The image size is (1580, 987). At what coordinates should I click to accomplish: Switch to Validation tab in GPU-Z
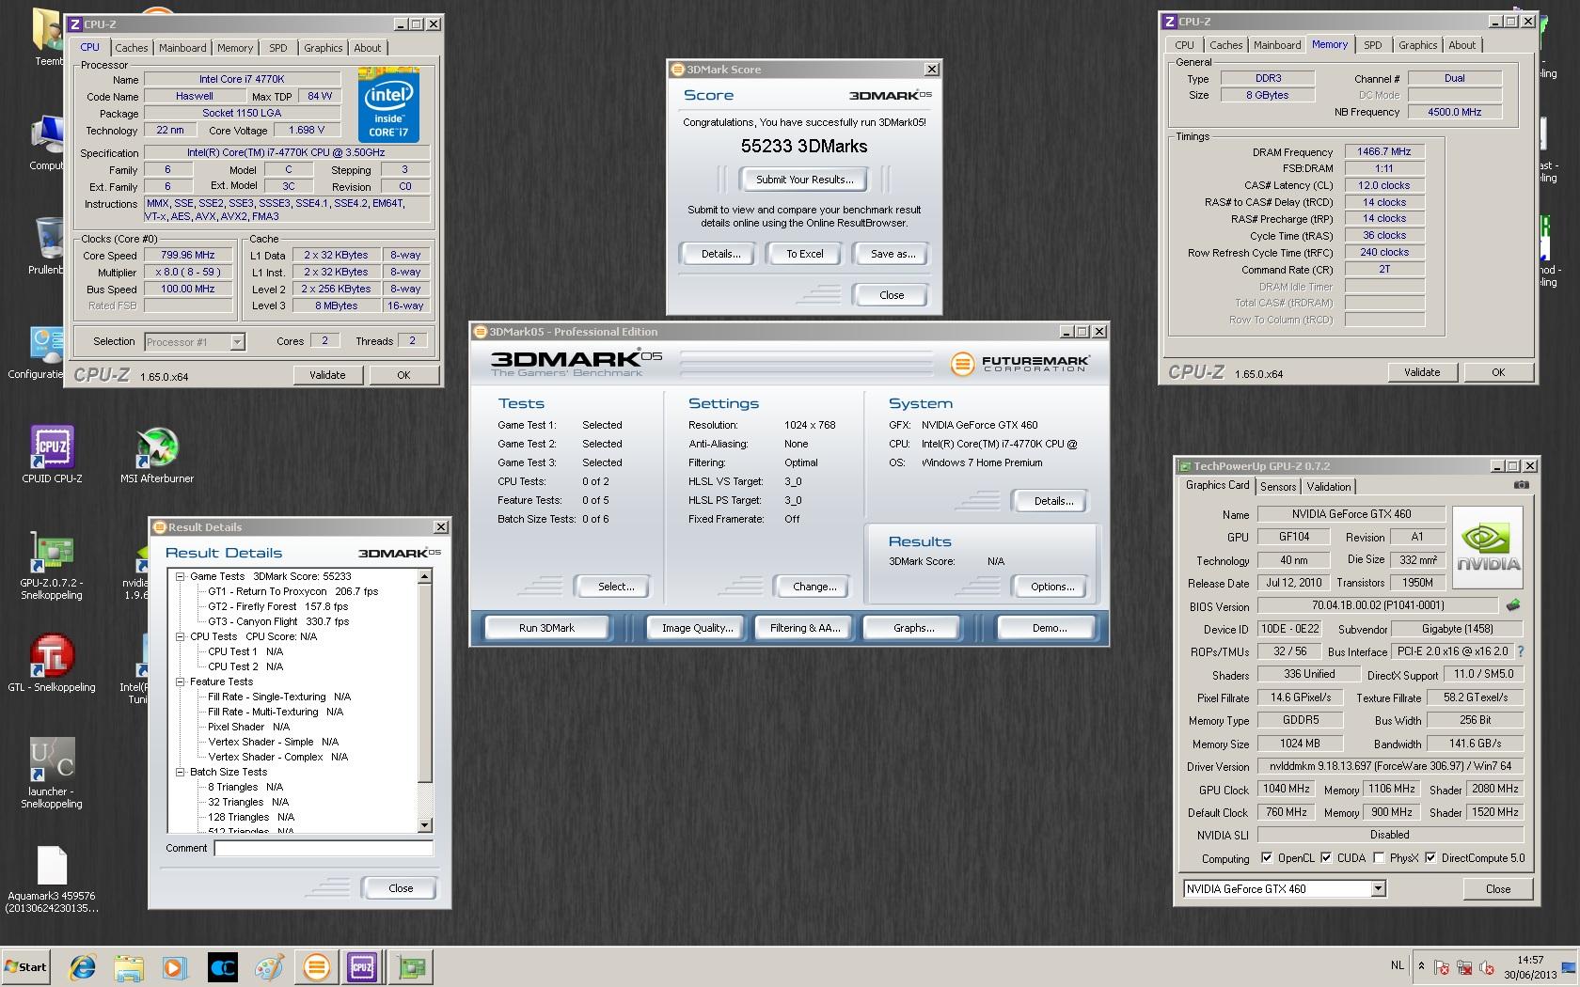pos(1329,486)
